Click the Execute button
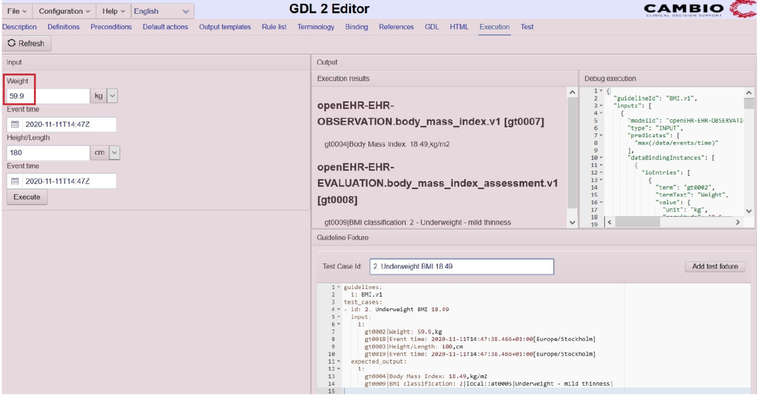 (26, 197)
